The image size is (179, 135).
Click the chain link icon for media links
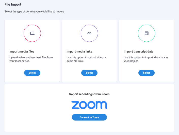89,33
